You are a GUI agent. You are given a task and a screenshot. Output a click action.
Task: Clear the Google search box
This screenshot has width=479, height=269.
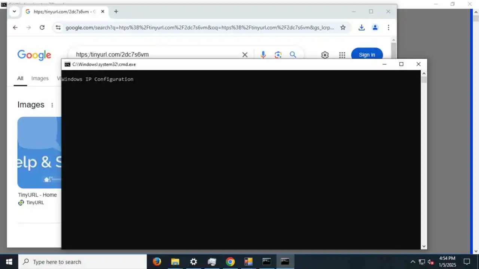[245, 55]
